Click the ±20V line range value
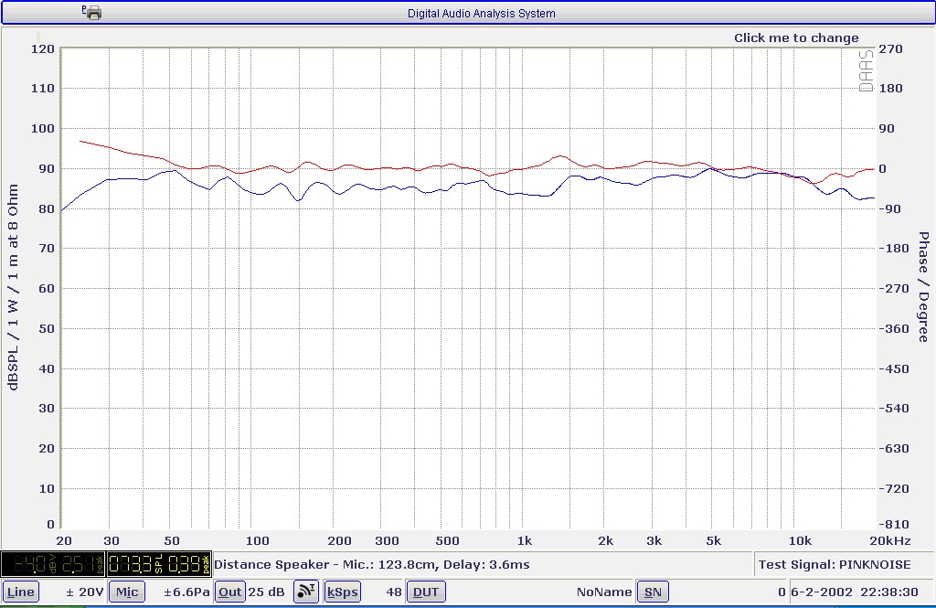 coord(84,592)
